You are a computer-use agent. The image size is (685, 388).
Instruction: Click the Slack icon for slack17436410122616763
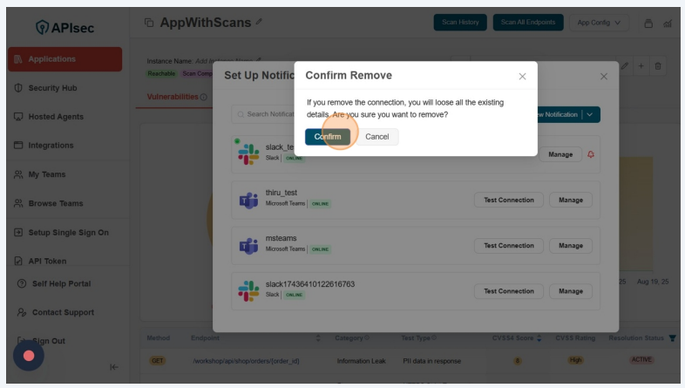[x=248, y=291]
